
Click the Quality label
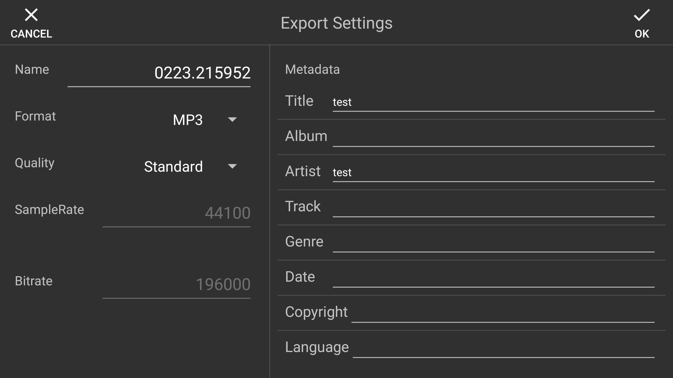35,163
